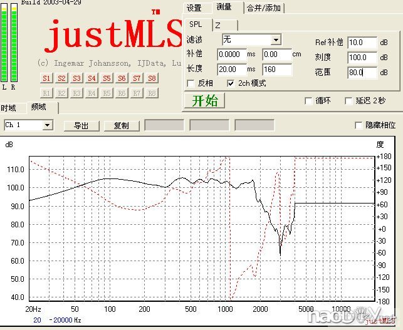Enable the 反相 invert phase checkbox
Image resolution: width=403 pixels, height=330 pixels.
coord(192,83)
